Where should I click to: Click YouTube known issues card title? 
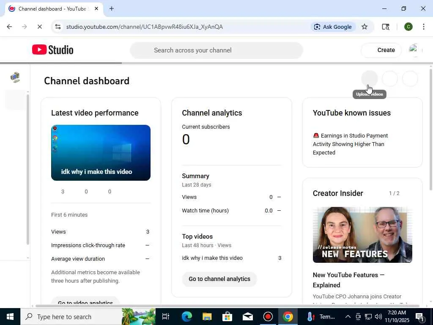[x=351, y=113]
